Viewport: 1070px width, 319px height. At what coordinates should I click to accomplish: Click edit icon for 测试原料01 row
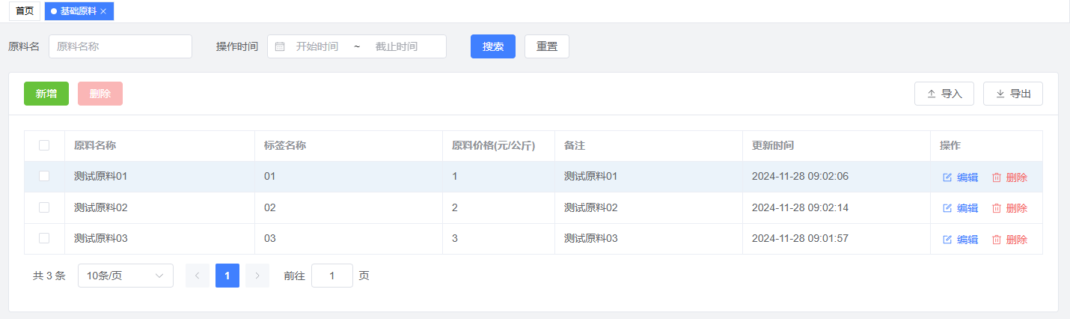[x=947, y=177]
